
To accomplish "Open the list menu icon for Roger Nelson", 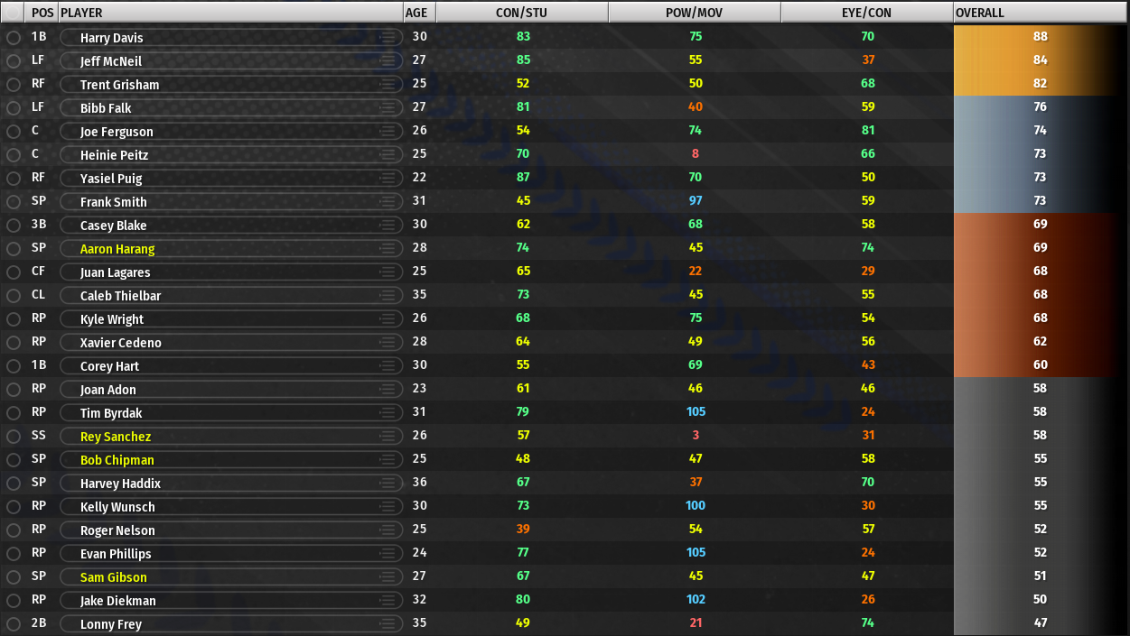I will point(388,530).
